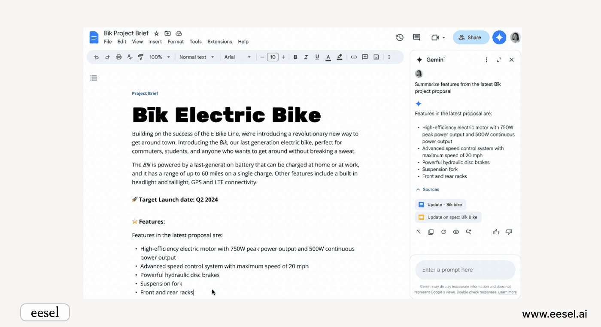Star the Bīk Project Brief document

pyautogui.click(x=156, y=33)
